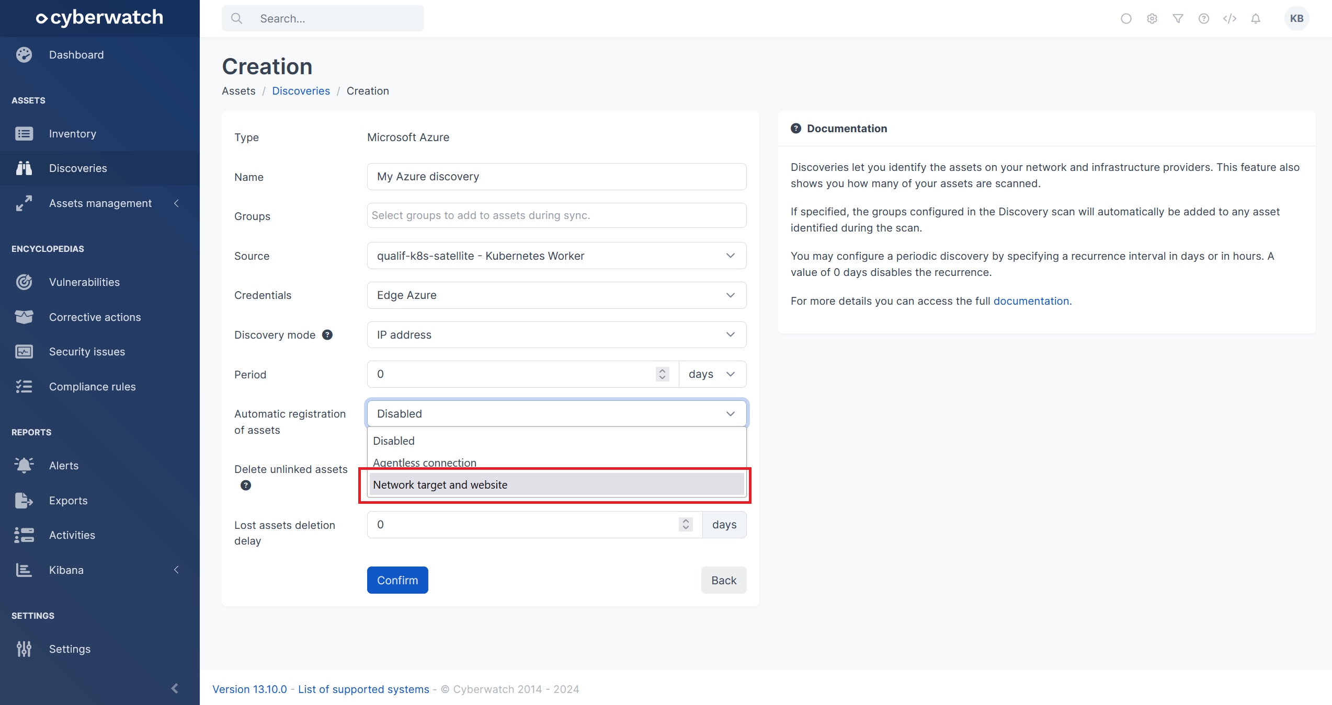Open the Discovery mode dropdown
Image resolution: width=1332 pixels, height=705 pixels.
click(556, 335)
